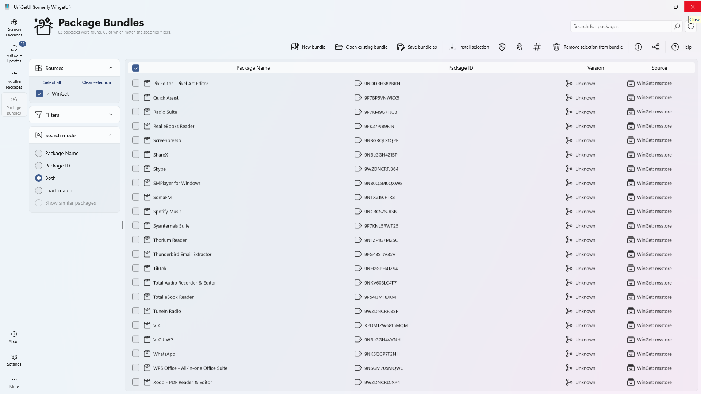Check the Quick Assist checkbox

tap(136, 97)
